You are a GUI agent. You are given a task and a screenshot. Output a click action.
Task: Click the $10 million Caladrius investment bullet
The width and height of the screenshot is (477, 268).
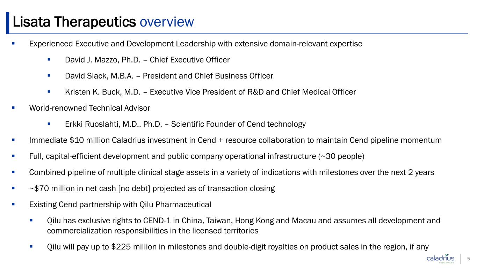point(236,140)
